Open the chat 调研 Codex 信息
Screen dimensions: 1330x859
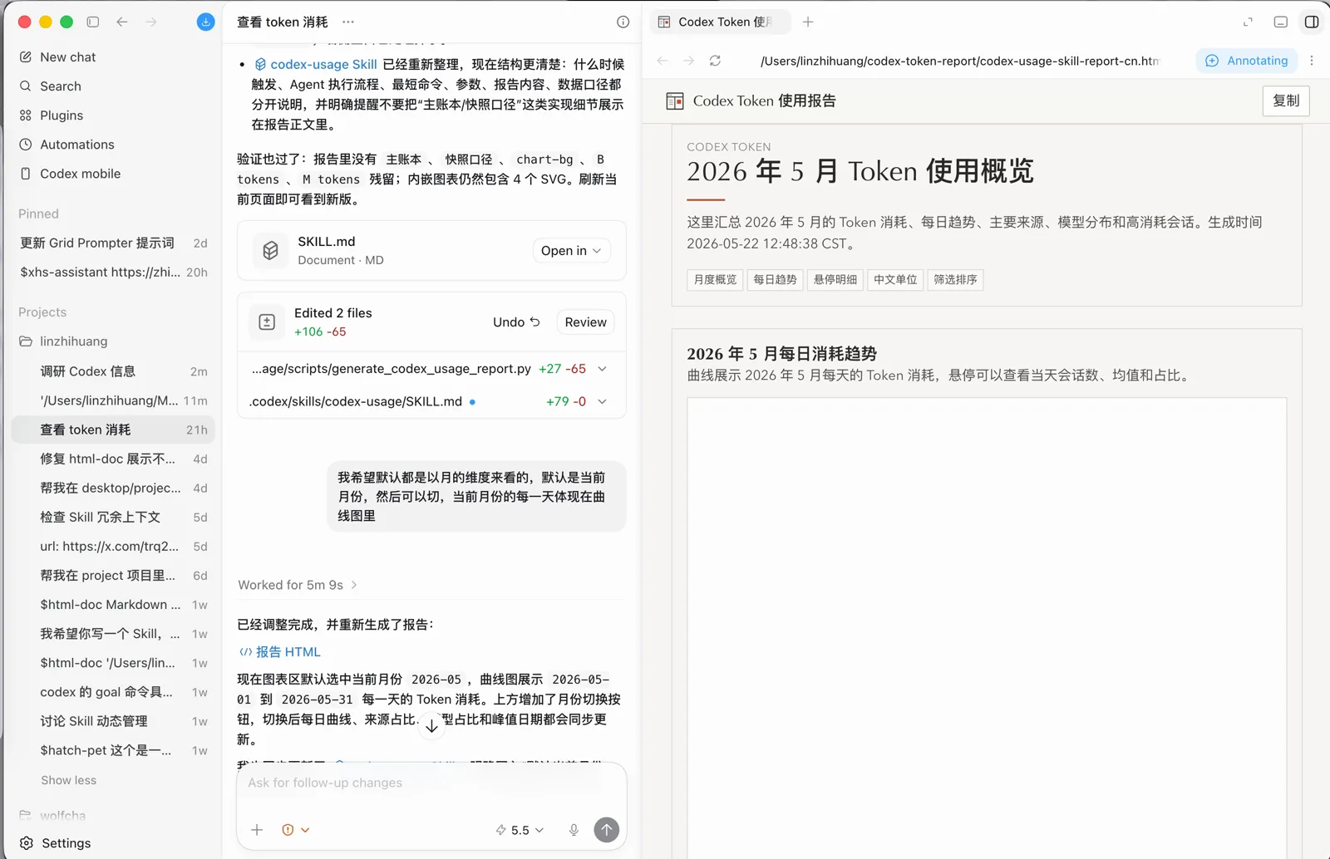(113, 371)
